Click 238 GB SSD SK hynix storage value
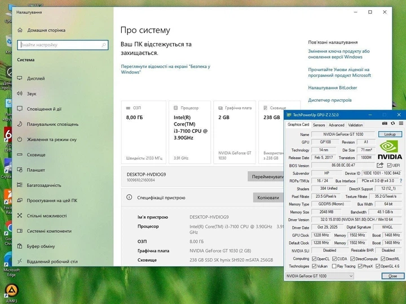Viewport: 406px width, 304px height. 231,260
